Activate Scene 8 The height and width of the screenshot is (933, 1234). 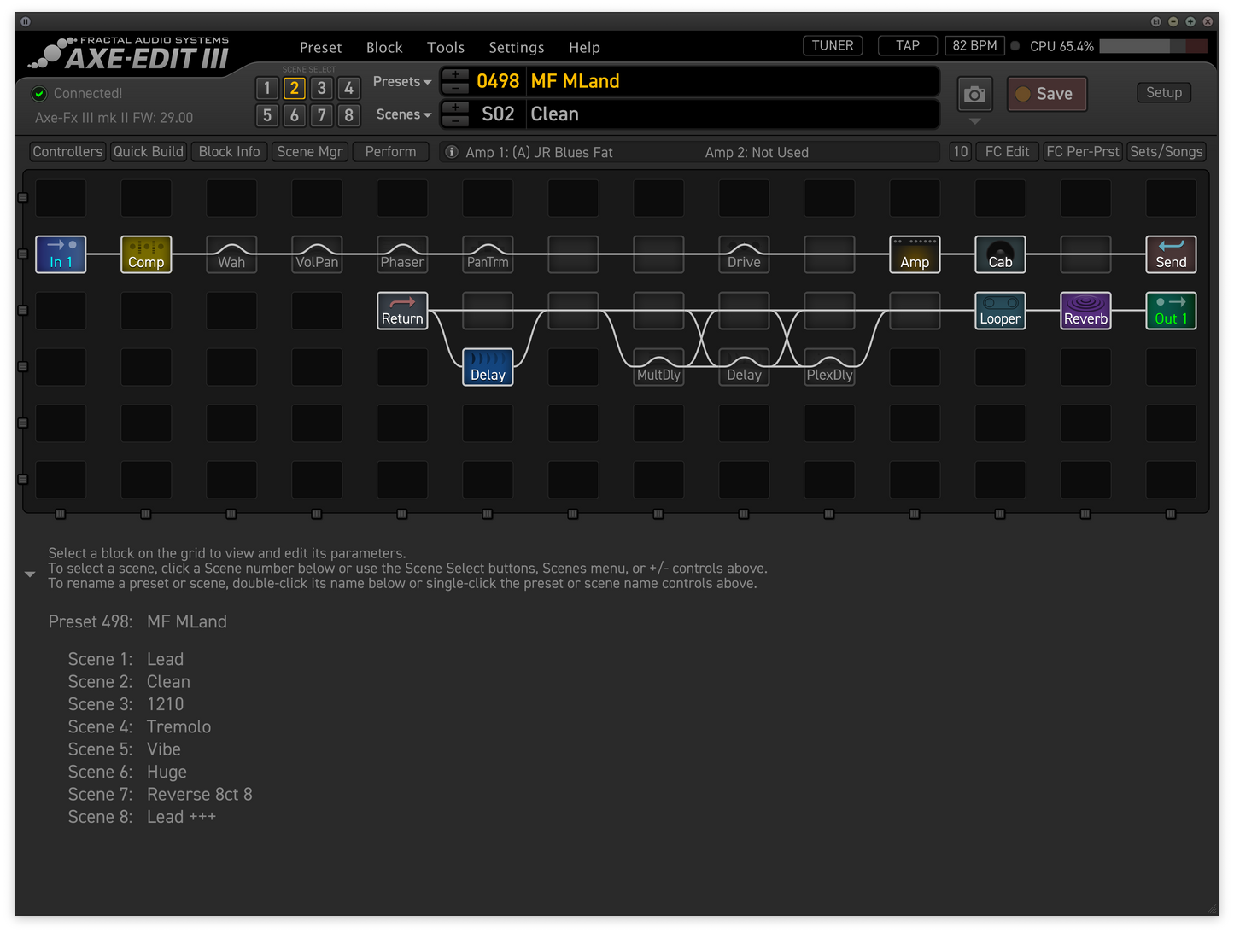pyautogui.click(x=348, y=115)
